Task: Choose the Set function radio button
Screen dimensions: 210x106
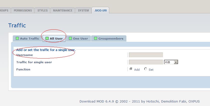Action: 146,69
